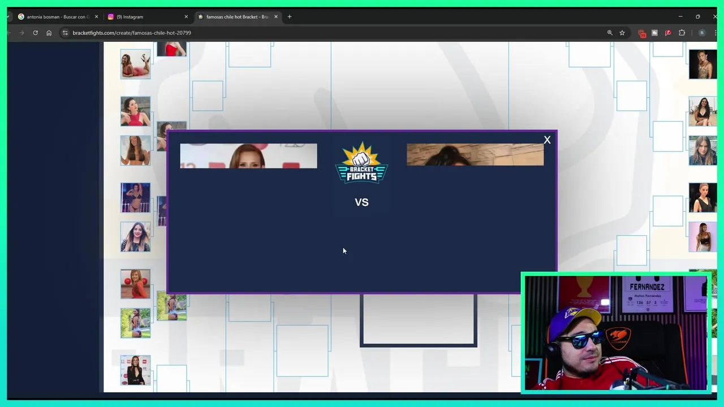Switch to the antonia bosman Google search tab
Image resolution: width=724 pixels, height=407 pixels.
click(x=58, y=17)
